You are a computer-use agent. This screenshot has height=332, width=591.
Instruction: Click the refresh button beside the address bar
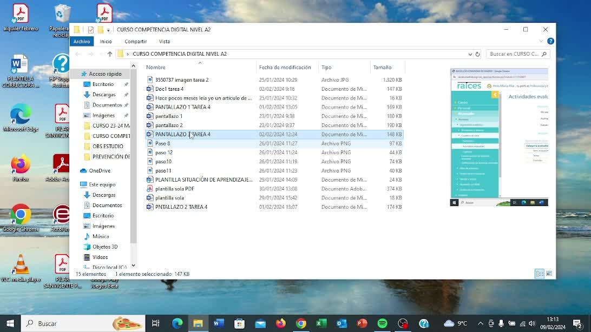[477, 54]
